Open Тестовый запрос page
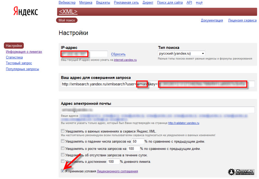259x179 pixels. pos(19,63)
